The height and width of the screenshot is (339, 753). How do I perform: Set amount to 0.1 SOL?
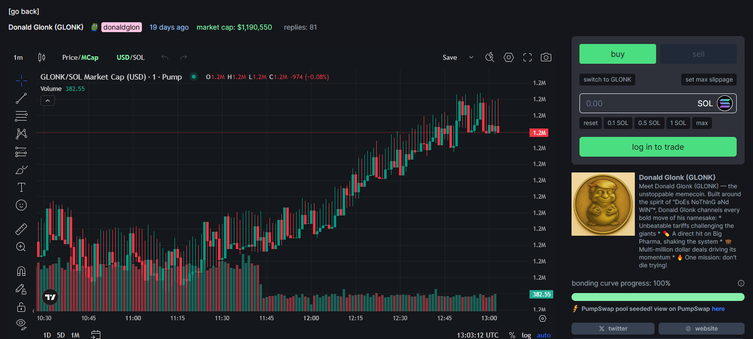point(618,123)
